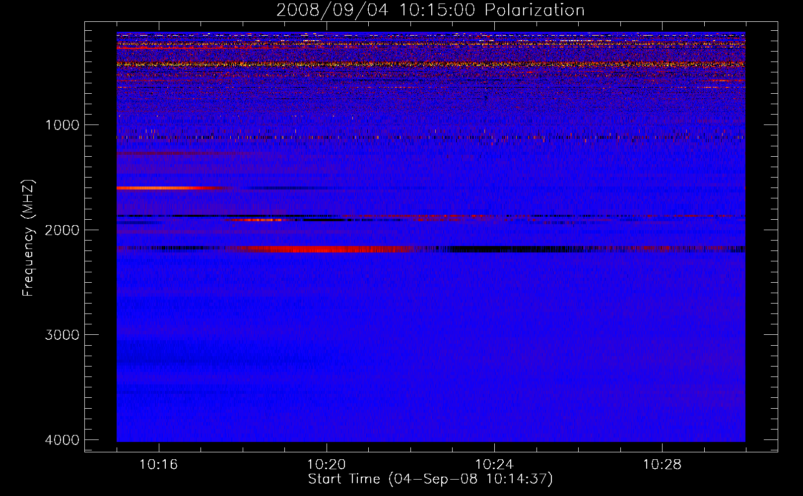
Task: Select the 3000 frequency tick label
Action: tap(62, 334)
